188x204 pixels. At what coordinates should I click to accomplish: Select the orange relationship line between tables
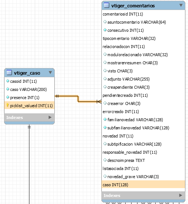[x=78, y=99]
